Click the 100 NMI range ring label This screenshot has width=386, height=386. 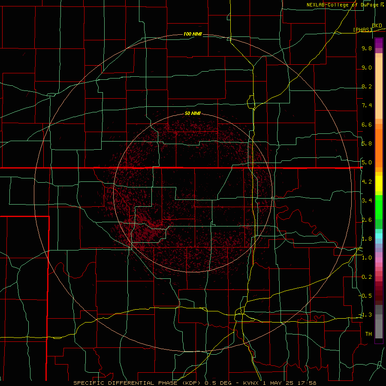193,34
